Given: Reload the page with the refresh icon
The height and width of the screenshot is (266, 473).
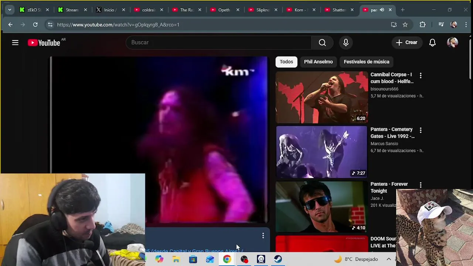Looking at the screenshot, I should click(35, 24).
